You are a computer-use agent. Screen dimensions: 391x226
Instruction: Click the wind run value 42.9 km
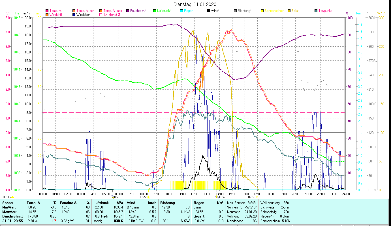tap(134, 216)
